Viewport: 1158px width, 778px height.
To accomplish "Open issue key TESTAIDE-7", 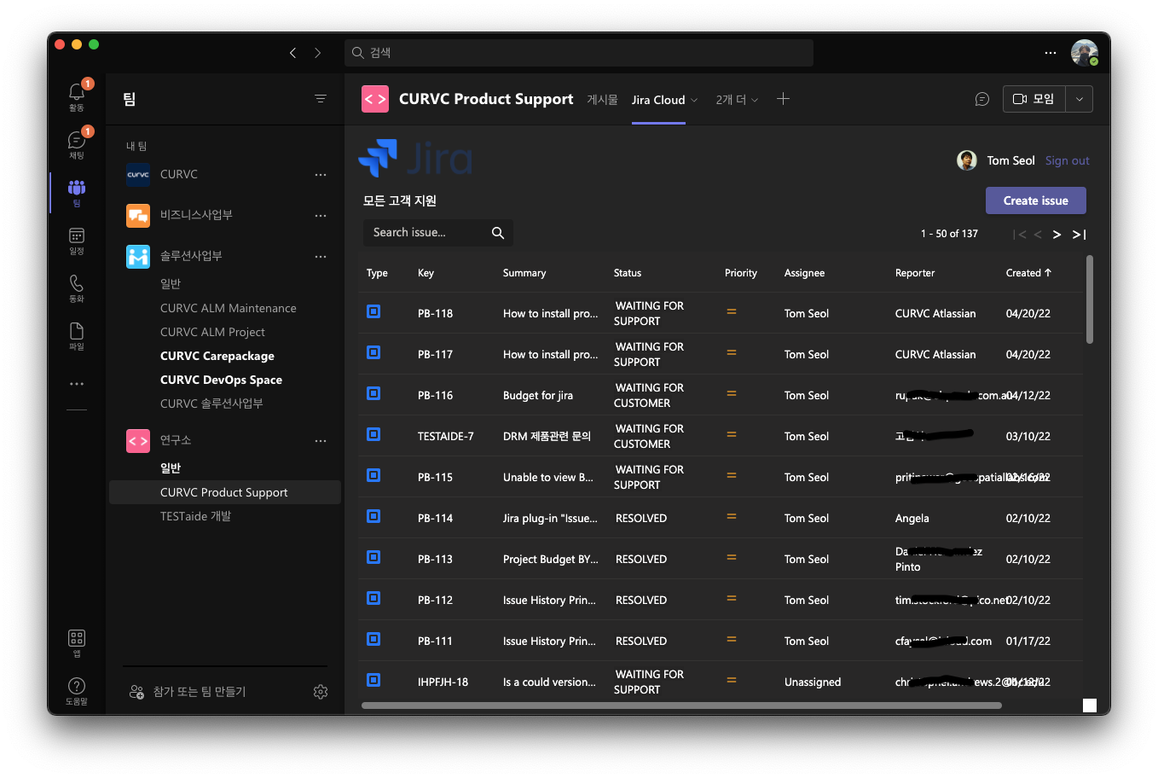I will pos(445,436).
